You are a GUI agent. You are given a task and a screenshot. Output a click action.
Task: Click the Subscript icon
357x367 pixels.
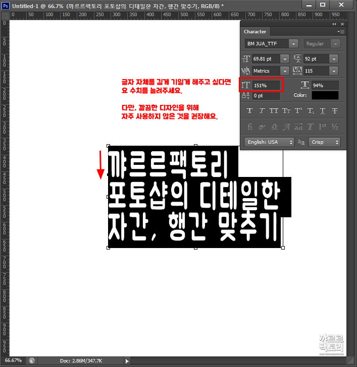click(x=311, y=110)
